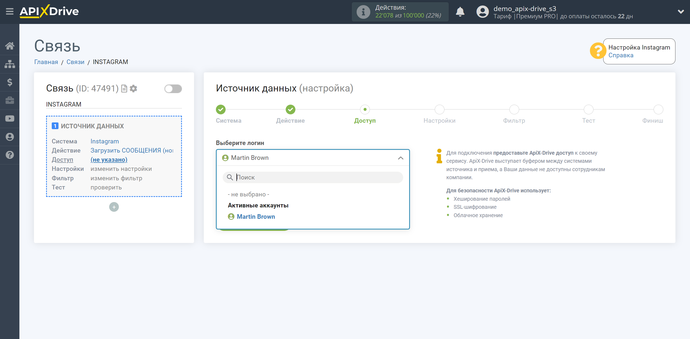Viewport: 690px width, 339px height.
Task: Open the billing dollar icon
Action: (10, 82)
